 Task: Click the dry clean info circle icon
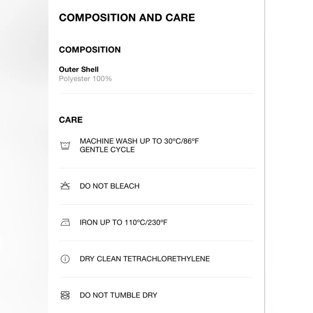pos(65,259)
